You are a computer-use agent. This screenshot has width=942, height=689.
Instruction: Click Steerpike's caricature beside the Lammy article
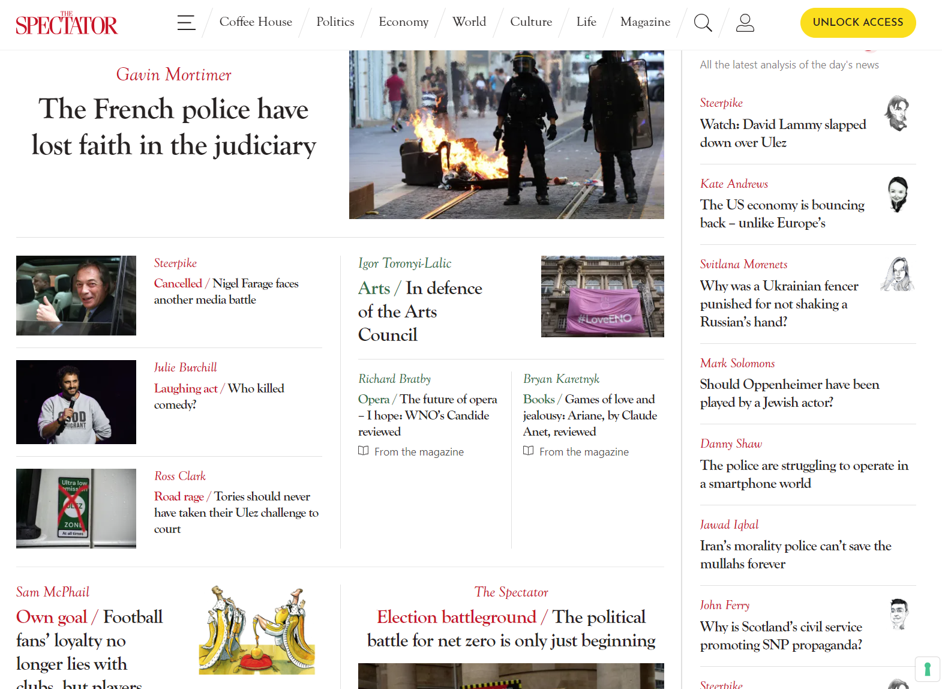tap(898, 113)
